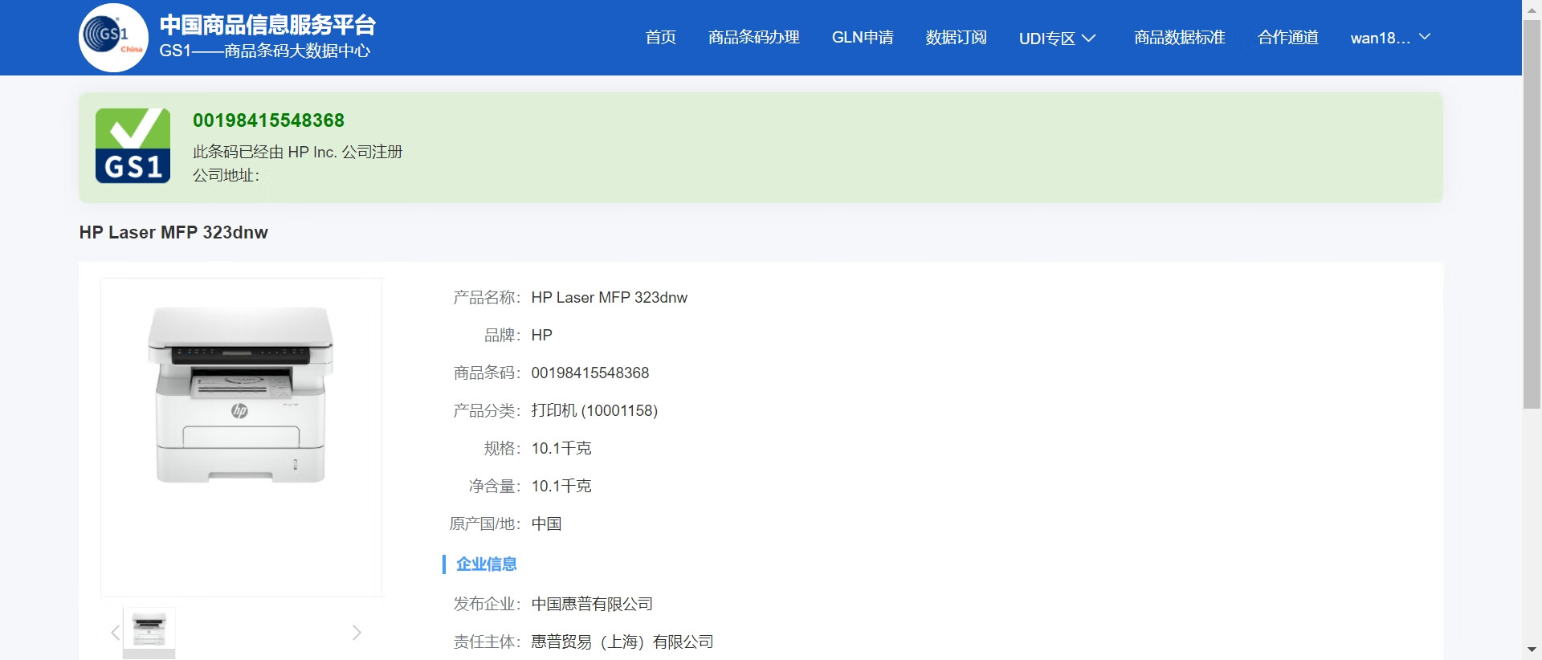Show next image with right chevron

tap(357, 633)
